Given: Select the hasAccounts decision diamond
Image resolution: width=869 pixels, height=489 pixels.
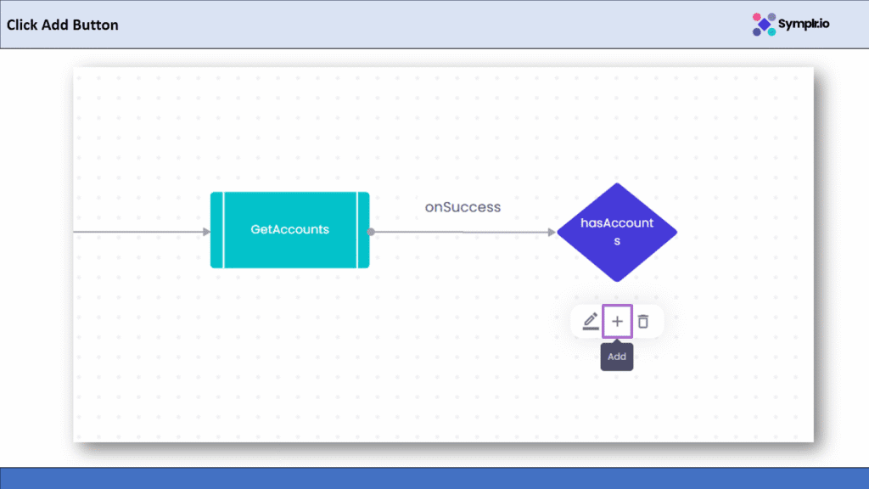Looking at the screenshot, I should coord(617,232).
